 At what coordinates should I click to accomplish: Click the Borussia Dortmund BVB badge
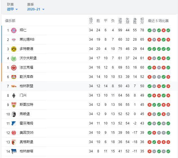point(14,49)
